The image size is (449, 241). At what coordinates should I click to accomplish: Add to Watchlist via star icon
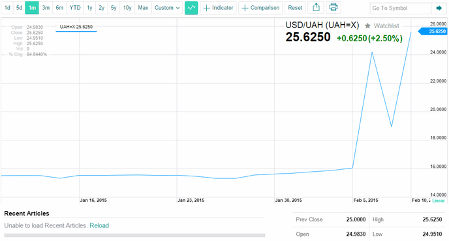pyautogui.click(x=367, y=26)
